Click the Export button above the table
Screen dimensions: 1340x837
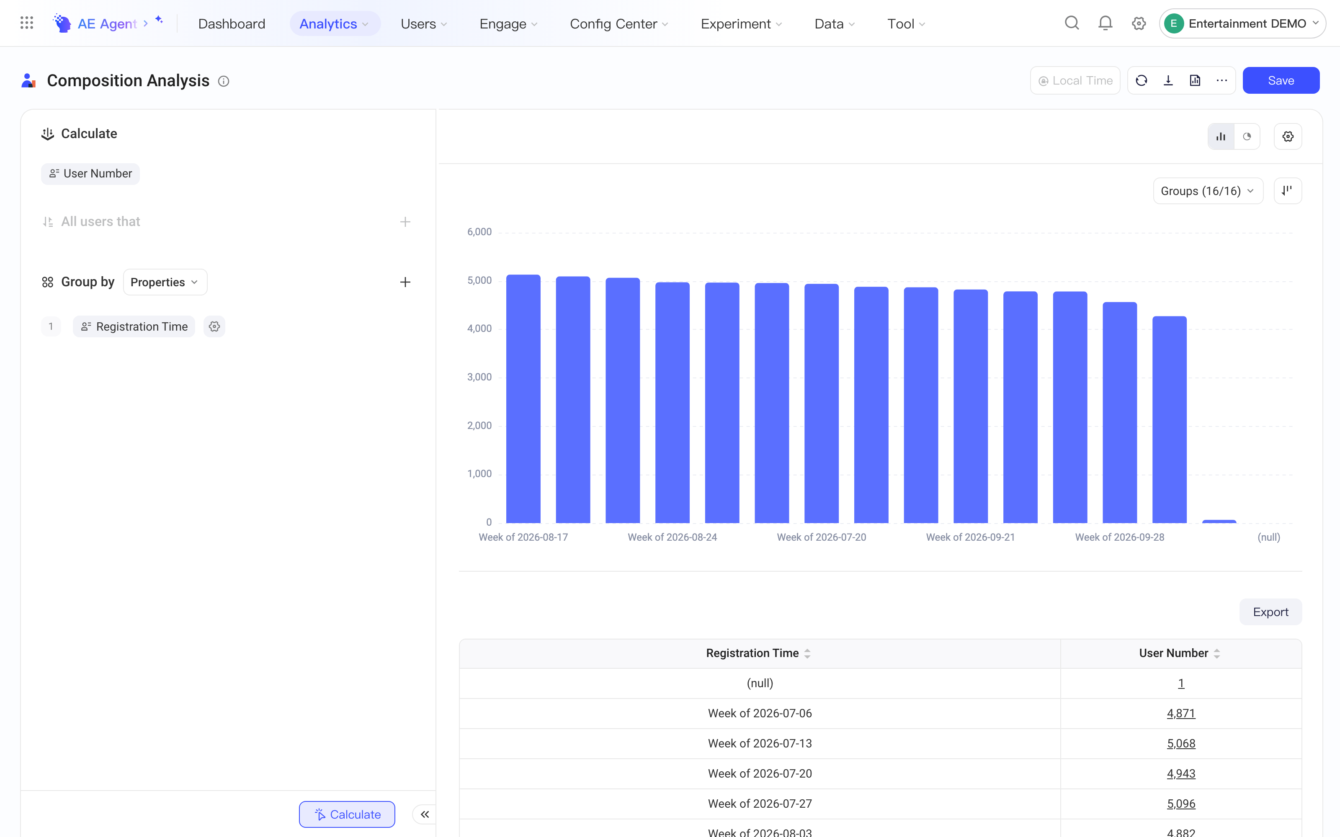1271,612
